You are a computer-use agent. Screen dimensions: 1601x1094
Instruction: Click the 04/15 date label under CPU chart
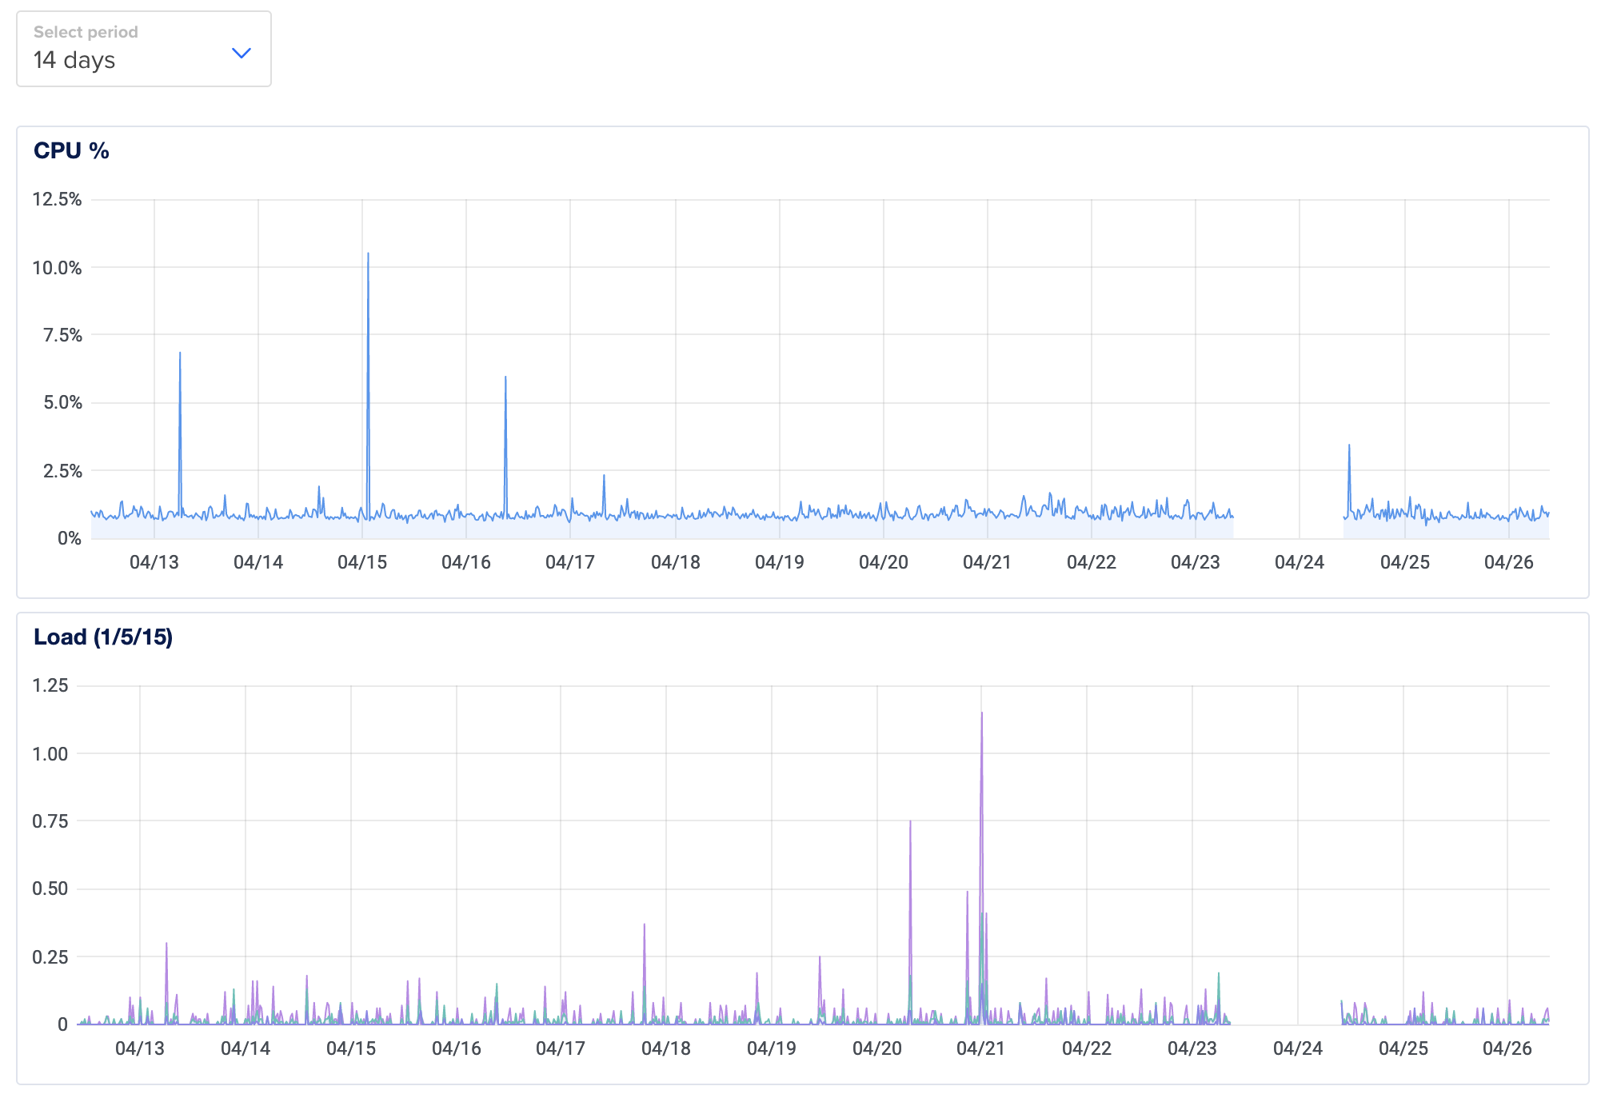362,562
